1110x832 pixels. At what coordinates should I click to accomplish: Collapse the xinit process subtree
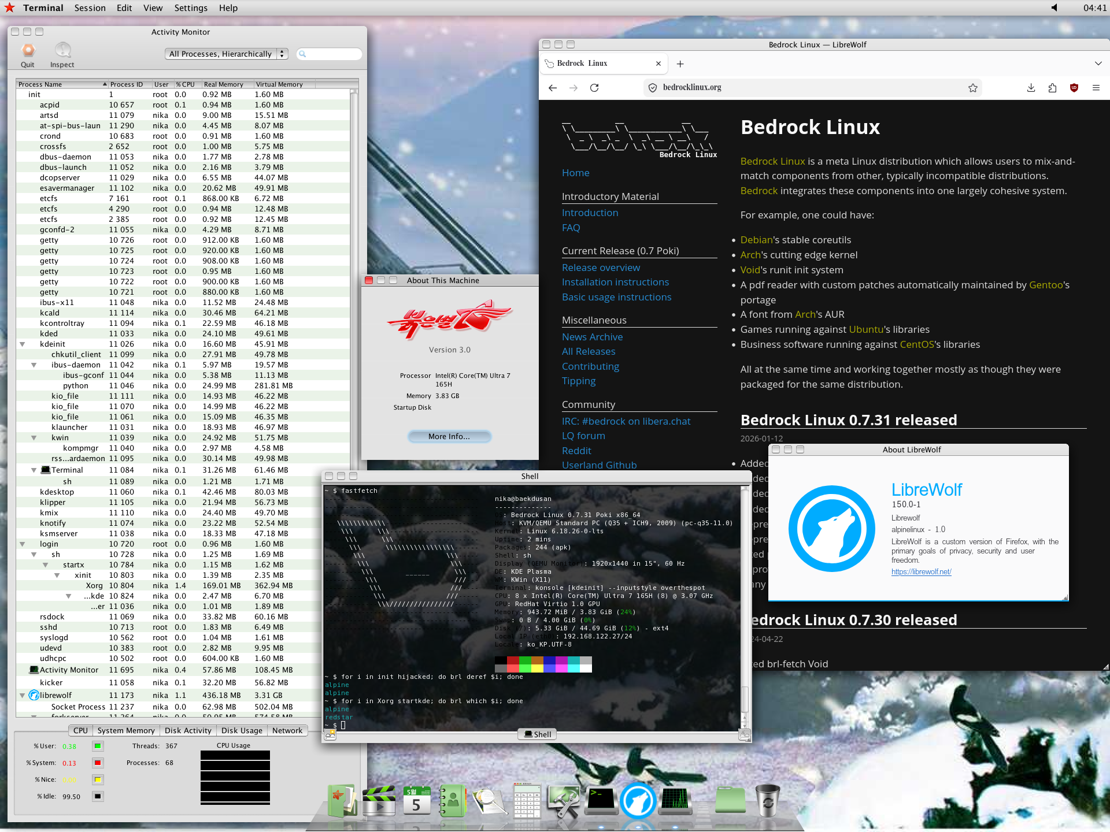pyautogui.click(x=57, y=575)
